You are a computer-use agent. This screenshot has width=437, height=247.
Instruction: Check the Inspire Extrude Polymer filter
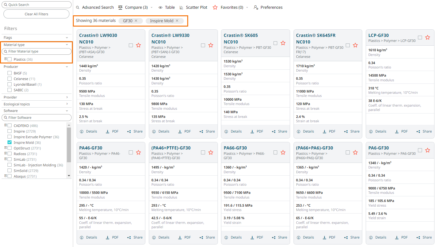9,137
